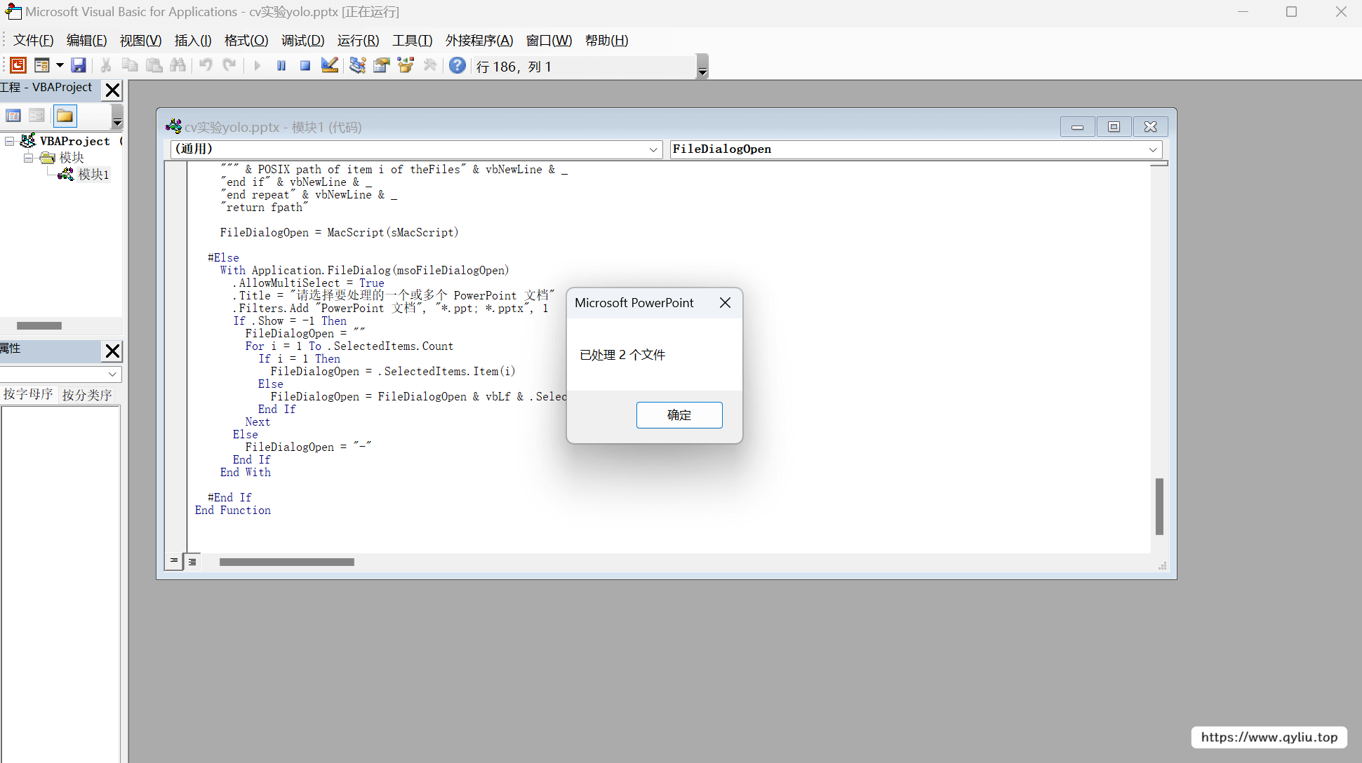Open the 窗口(W) menu
1362x763 pixels.
point(549,41)
